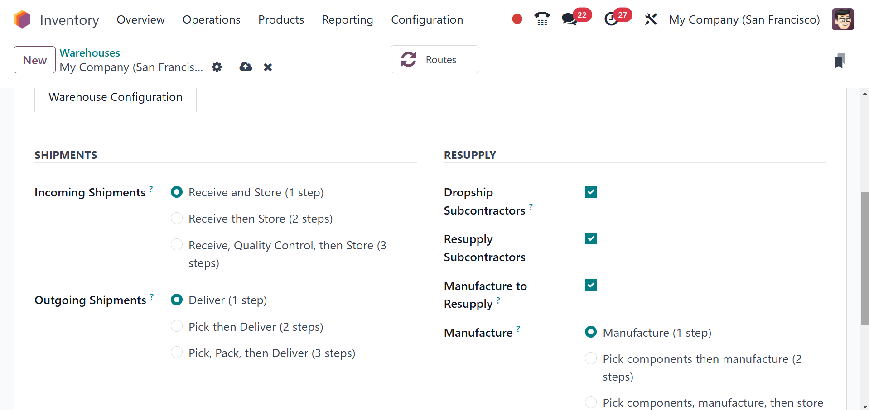Open the Operations menu
The width and height of the screenshot is (869, 410).
click(211, 19)
